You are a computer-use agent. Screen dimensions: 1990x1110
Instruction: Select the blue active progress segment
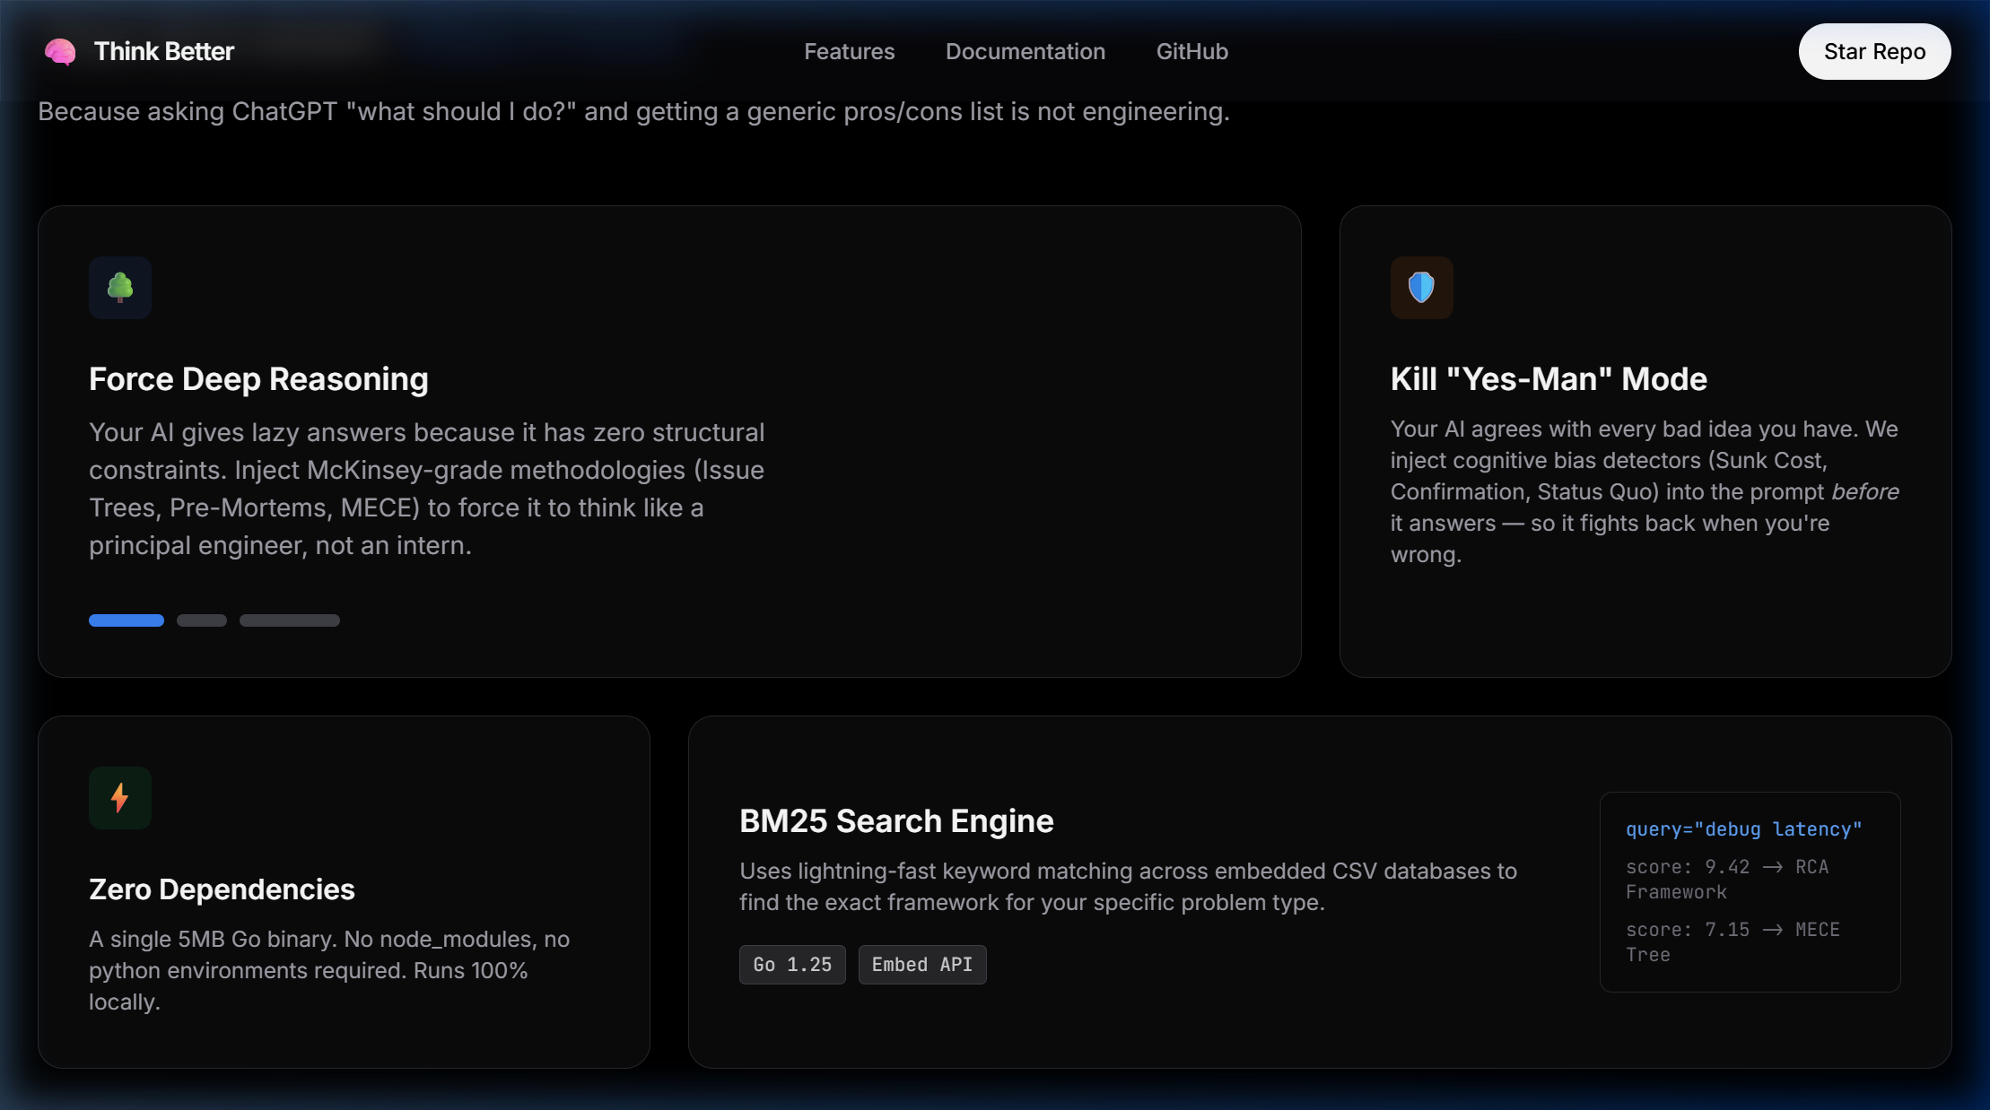[x=127, y=620]
